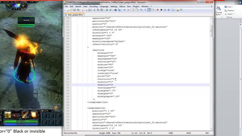Click Replace button in Word ribbon

(x=229, y=11)
